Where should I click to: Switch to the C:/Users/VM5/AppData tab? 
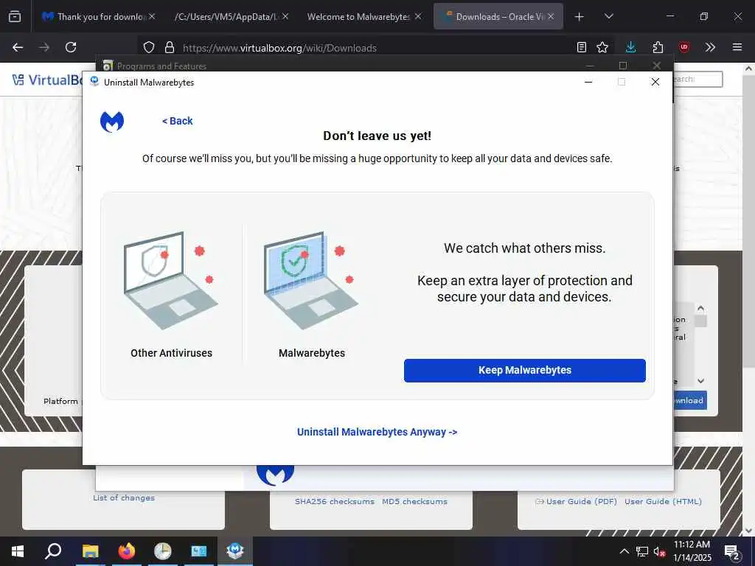click(x=226, y=16)
